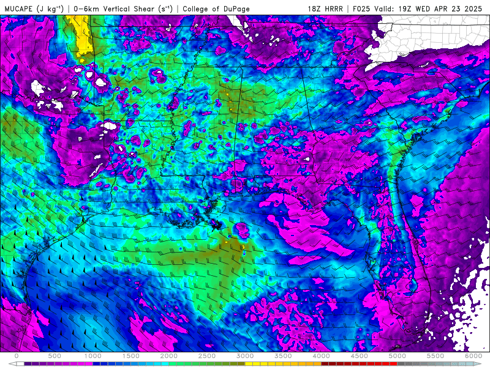Click the right arrow end of the color bar
Viewport: 490px width, 367px height.
478,364
